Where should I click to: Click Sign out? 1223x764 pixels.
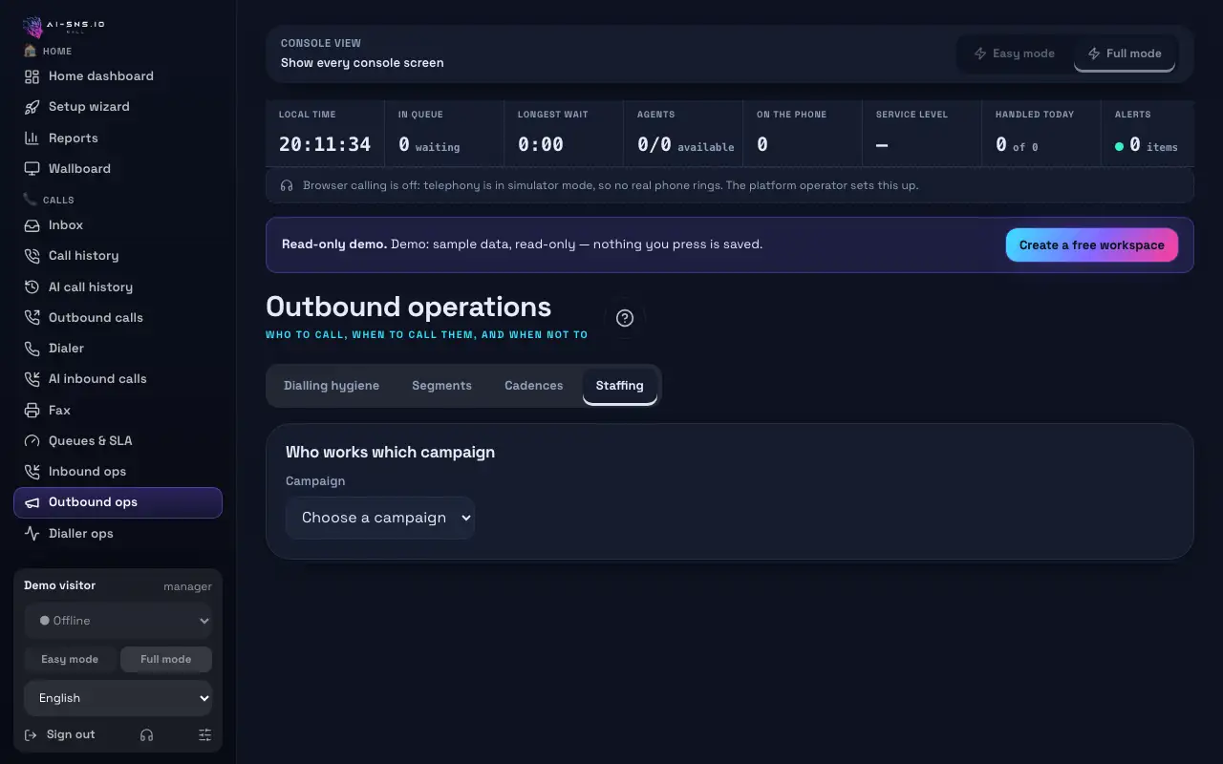coord(59,735)
